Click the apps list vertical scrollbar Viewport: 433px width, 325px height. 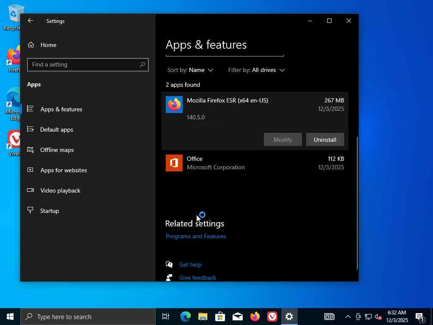(357, 203)
